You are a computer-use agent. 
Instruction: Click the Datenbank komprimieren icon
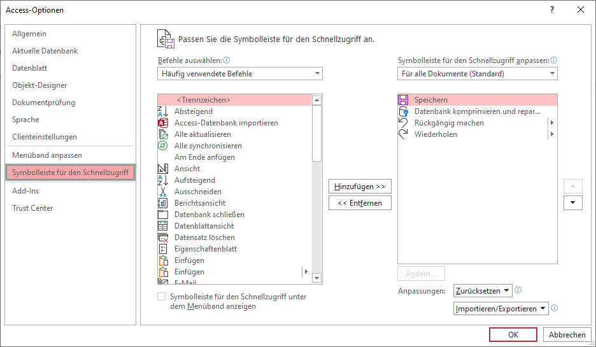(403, 111)
